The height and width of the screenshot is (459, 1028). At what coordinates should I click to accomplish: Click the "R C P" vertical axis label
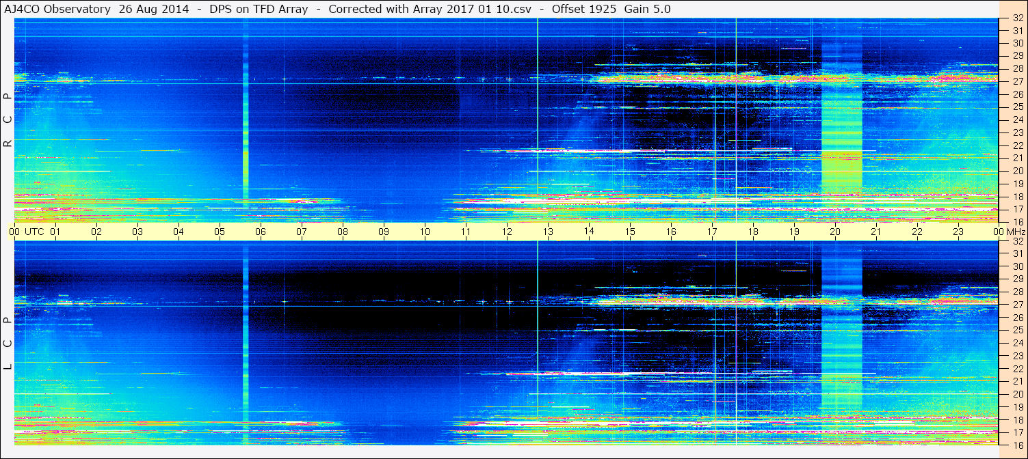(x=8, y=120)
